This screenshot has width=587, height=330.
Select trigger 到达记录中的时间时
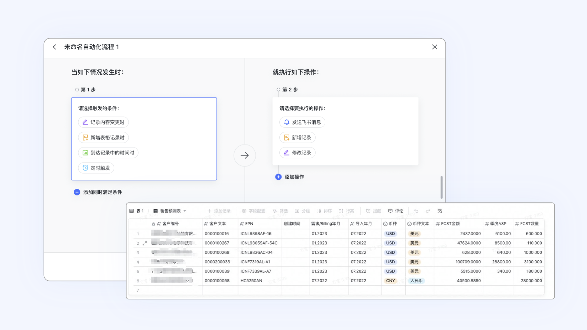coord(108,153)
